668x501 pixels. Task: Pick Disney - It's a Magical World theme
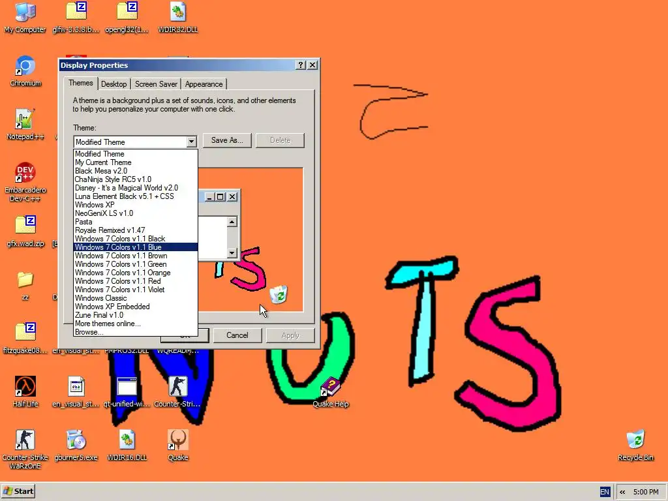click(136, 188)
